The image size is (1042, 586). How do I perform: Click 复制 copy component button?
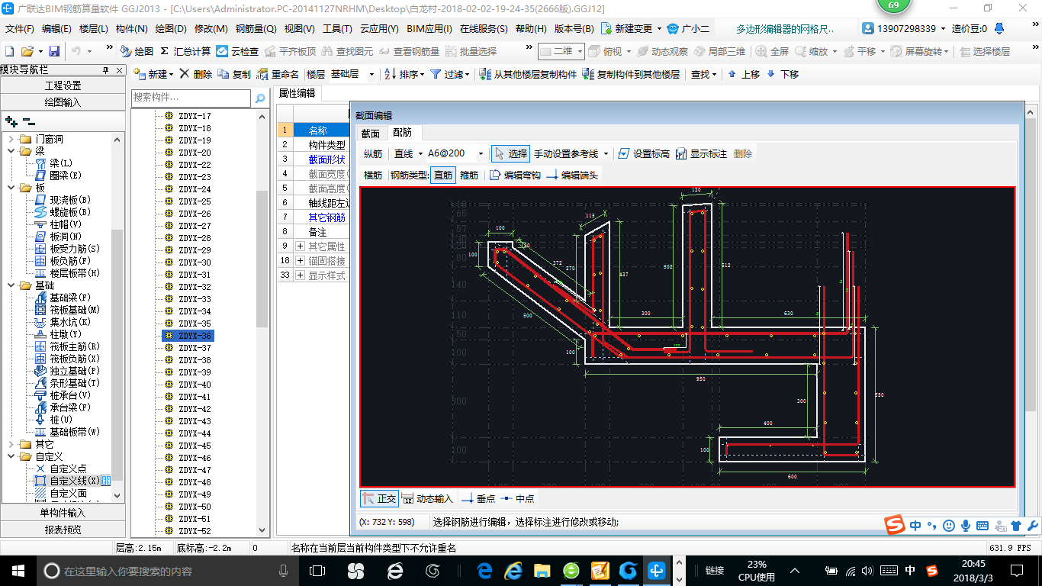234,74
